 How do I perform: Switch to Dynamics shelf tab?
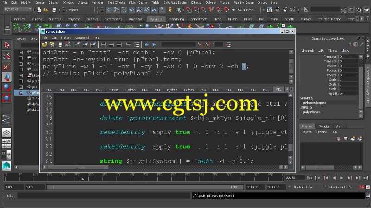(156, 19)
